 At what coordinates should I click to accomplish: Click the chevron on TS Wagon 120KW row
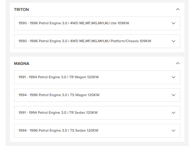coord(174,95)
